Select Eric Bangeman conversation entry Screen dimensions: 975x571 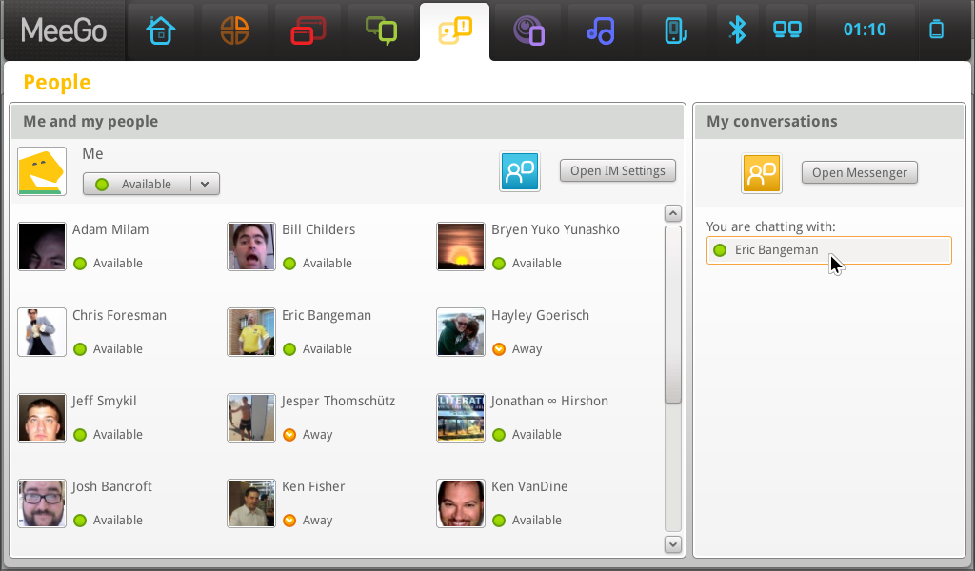pyautogui.click(x=829, y=250)
